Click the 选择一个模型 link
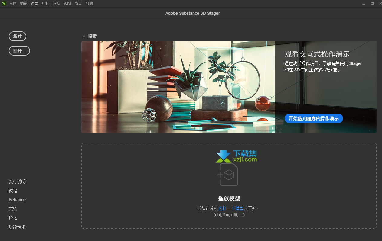 click(231, 208)
